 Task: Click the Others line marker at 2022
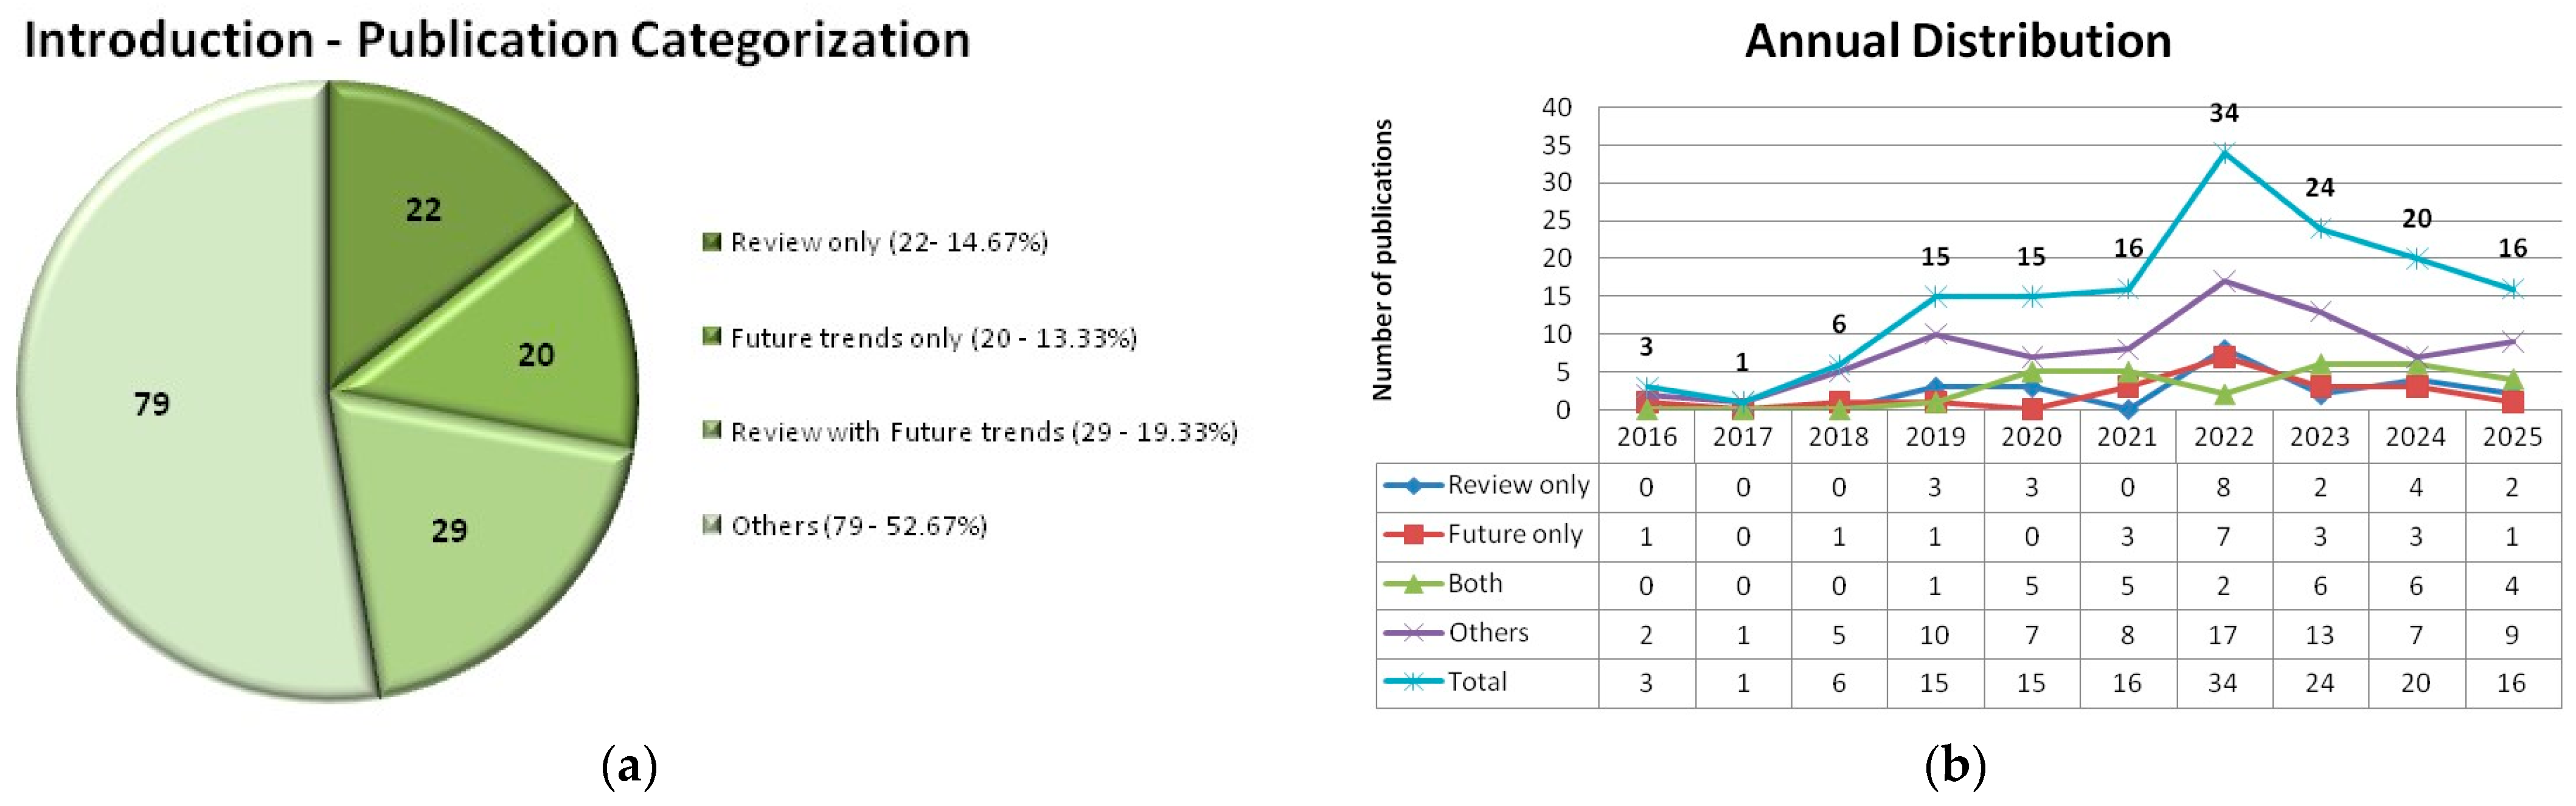pos(2223,281)
